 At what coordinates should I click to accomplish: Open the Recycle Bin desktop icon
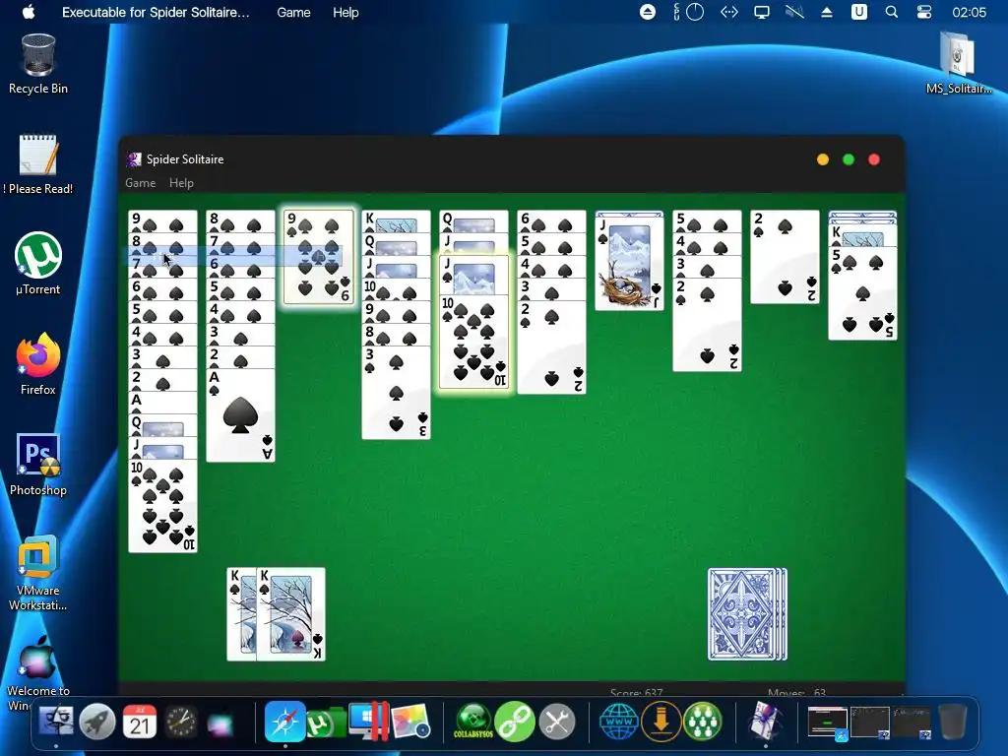tap(38, 64)
